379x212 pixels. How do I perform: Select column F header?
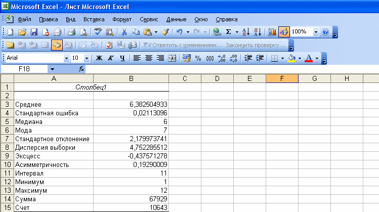282,78
